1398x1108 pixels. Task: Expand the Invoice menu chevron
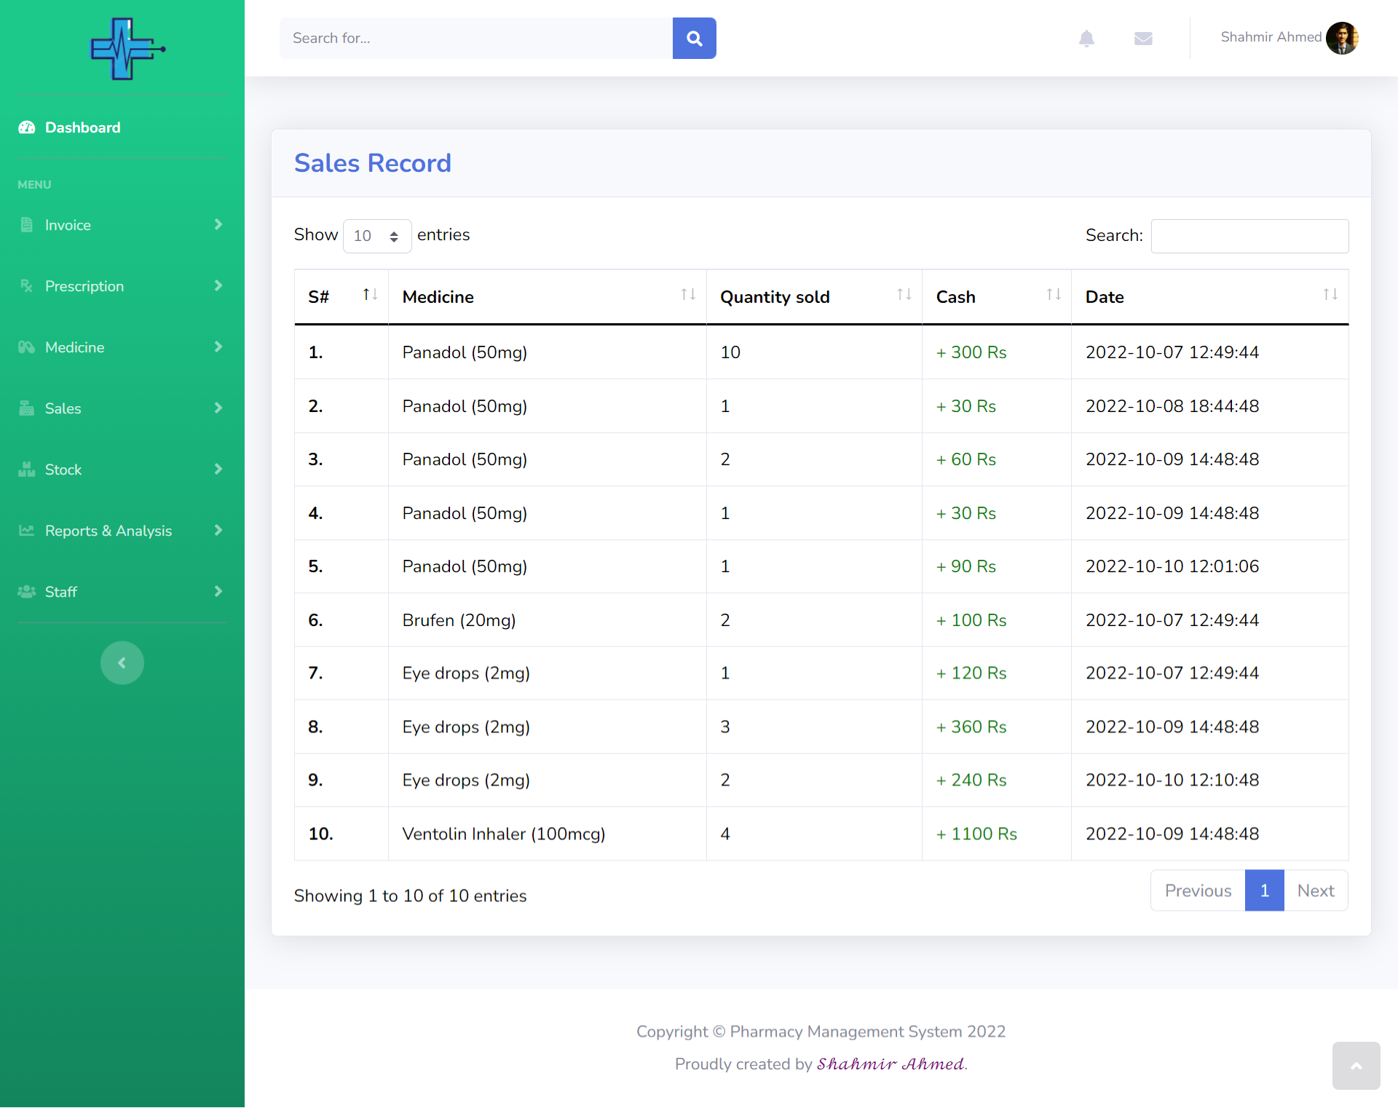pyautogui.click(x=218, y=225)
